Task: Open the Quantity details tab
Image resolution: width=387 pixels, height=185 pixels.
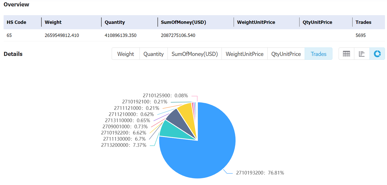Action: pos(154,54)
